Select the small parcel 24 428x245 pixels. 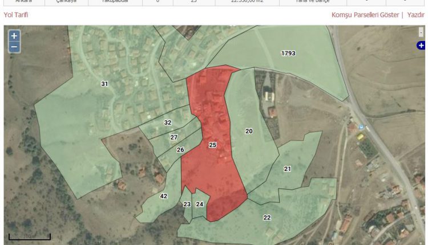pos(200,204)
